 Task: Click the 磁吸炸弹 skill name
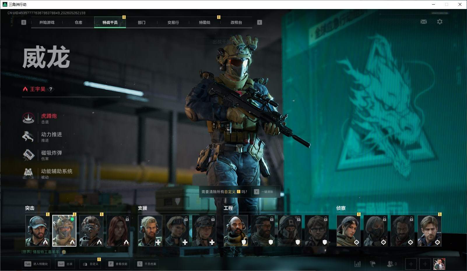pyautogui.click(x=52, y=153)
